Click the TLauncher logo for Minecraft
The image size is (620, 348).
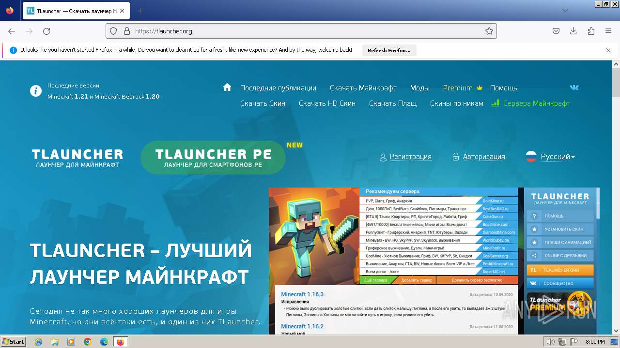(77, 158)
